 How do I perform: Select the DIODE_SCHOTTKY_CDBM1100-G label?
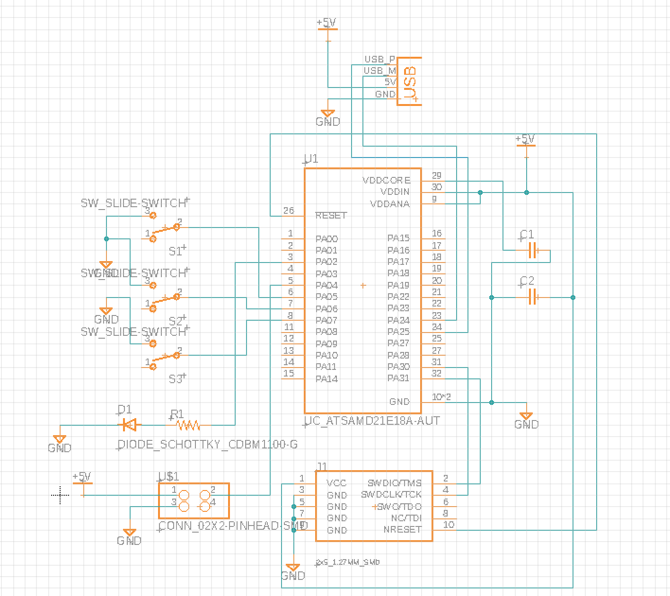click(208, 444)
